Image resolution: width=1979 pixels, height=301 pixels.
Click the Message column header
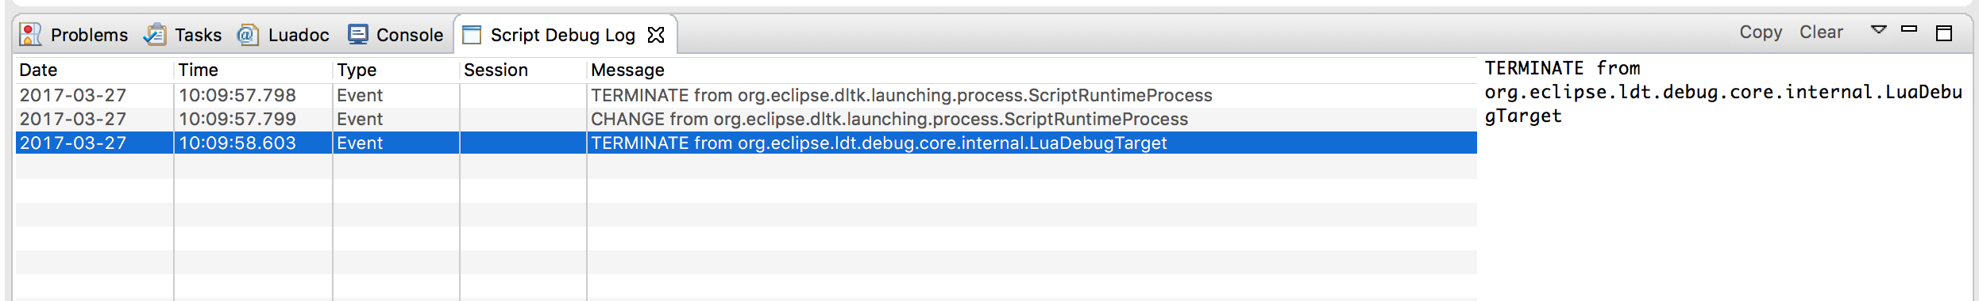pyautogui.click(x=1032, y=70)
